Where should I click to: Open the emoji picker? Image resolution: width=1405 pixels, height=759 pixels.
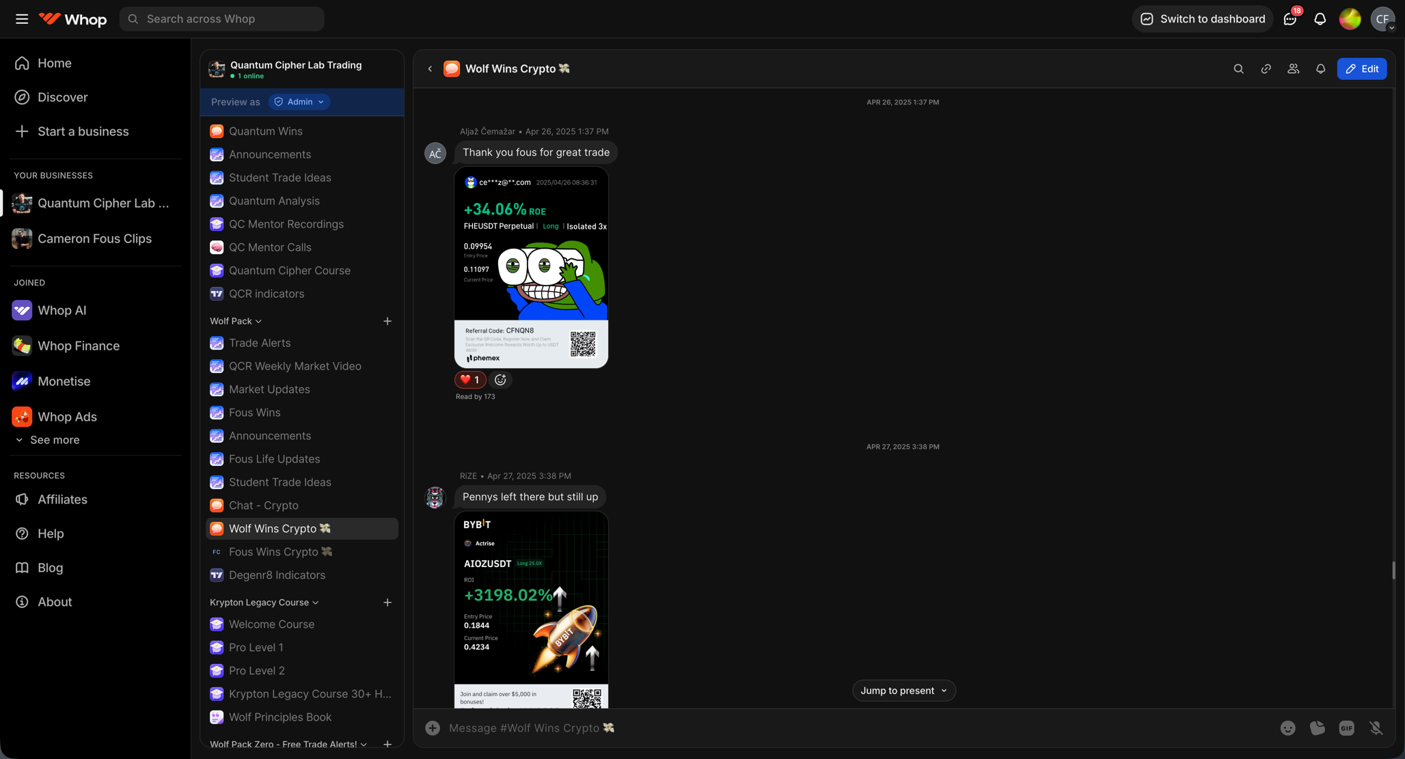(1287, 729)
